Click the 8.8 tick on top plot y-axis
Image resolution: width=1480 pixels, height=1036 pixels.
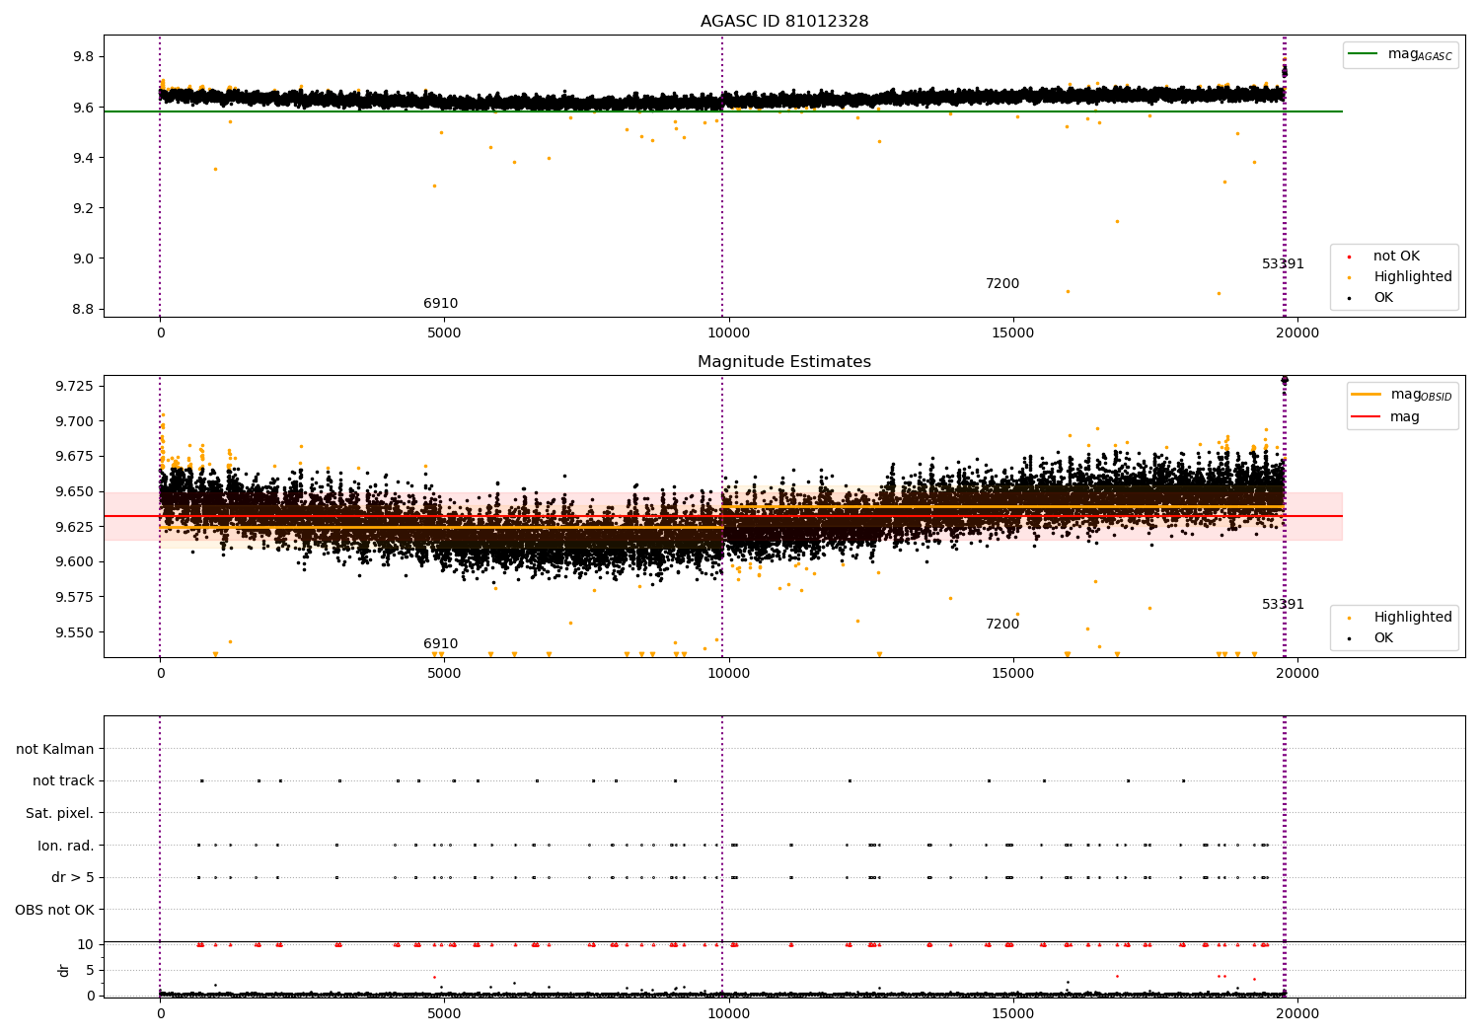[83, 309]
